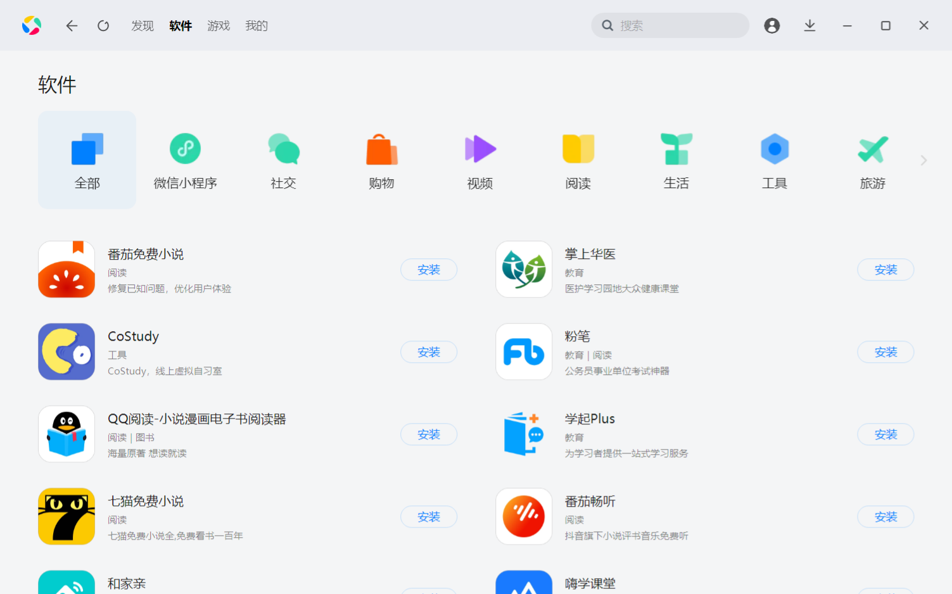Open the 嗨学课堂 title

point(590,583)
